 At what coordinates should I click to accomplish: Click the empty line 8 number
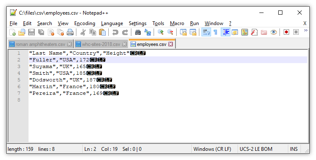point(19,100)
